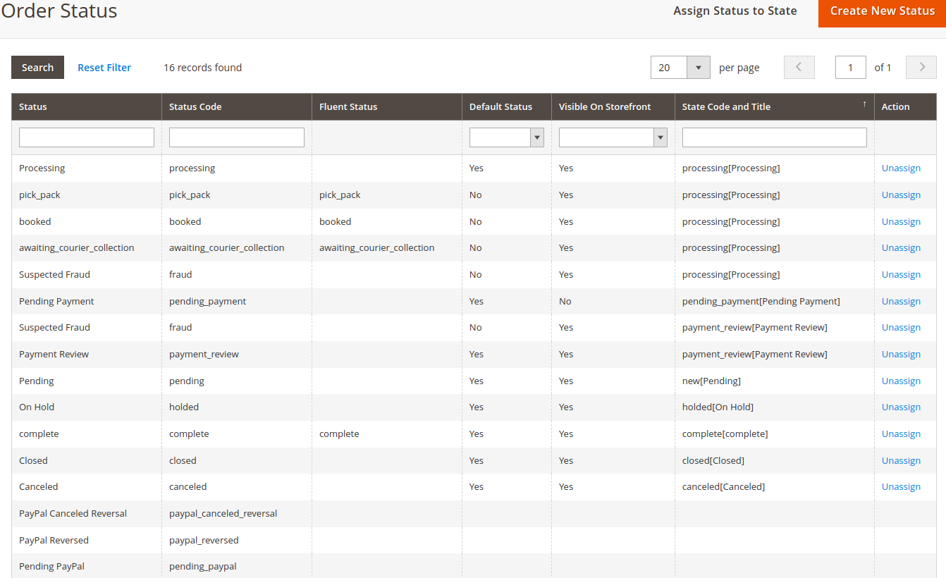Click the Reset Filter link
This screenshot has width=946, height=578.
104,68
